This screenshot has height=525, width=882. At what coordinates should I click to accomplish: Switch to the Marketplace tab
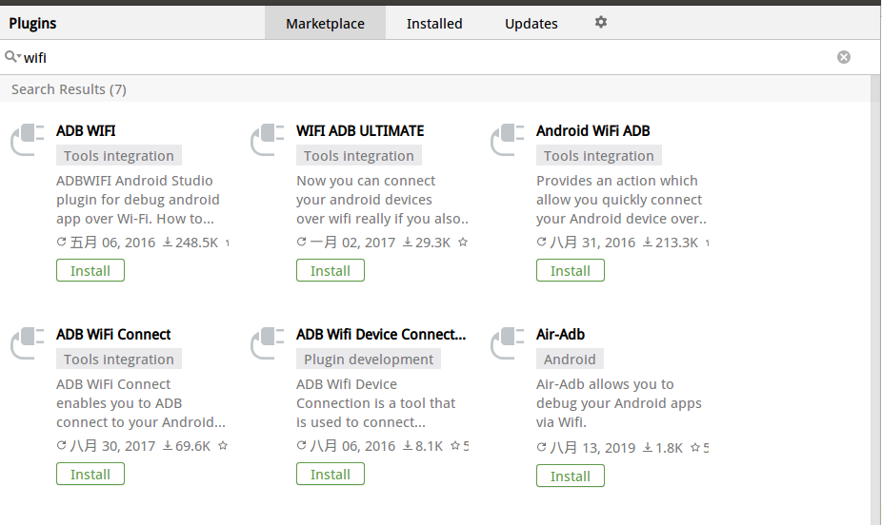click(325, 24)
